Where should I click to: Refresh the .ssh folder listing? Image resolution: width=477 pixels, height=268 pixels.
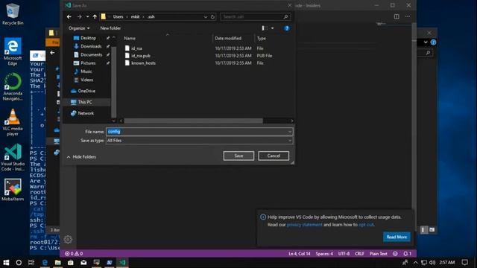[x=212, y=16]
